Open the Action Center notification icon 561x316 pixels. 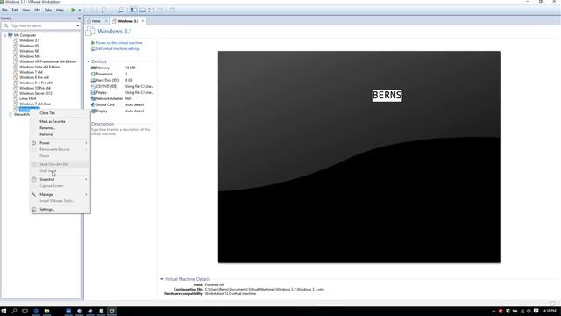point(536,311)
